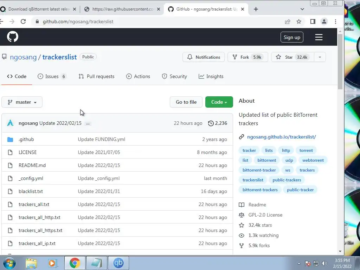
Task: Switch to the Pull requests tab
Action: pos(96,76)
